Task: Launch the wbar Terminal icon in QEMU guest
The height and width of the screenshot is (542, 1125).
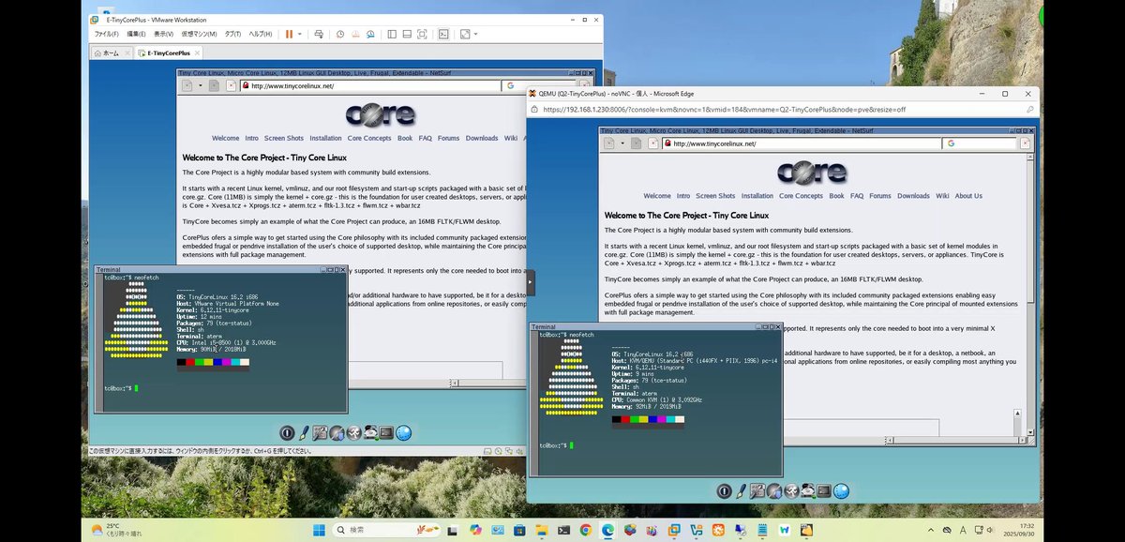Action: click(823, 490)
